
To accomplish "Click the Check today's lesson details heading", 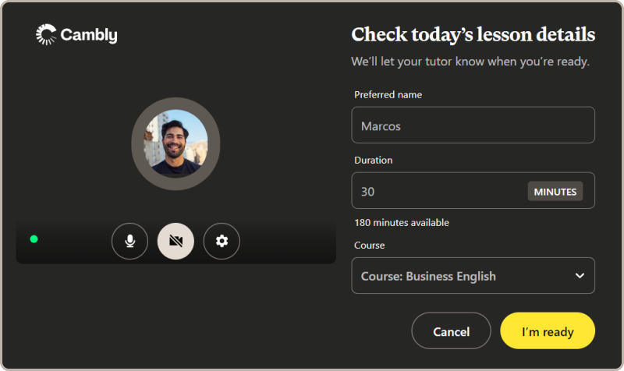I will (473, 35).
